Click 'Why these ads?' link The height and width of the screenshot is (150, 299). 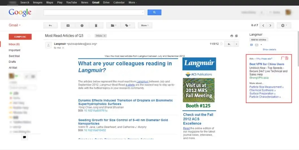point(264,59)
